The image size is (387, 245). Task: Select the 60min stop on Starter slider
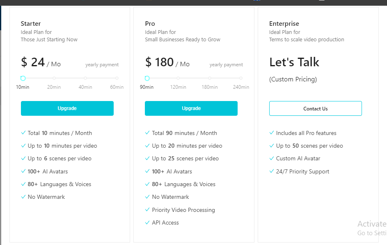tap(117, 78)
